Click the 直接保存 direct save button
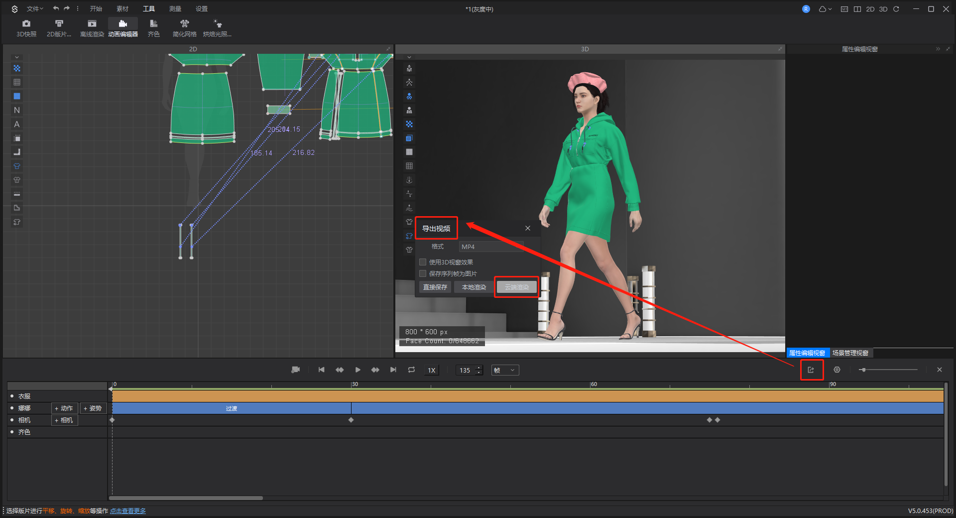 click(x=435, y=287)
